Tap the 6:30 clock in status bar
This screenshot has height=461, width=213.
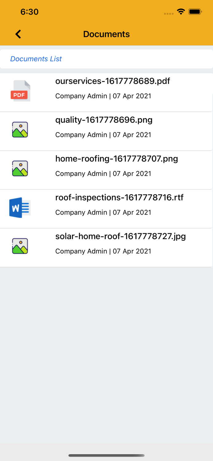point(30,12)
